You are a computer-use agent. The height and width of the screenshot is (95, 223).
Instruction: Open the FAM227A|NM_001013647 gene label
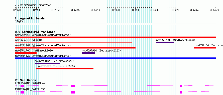30,83
